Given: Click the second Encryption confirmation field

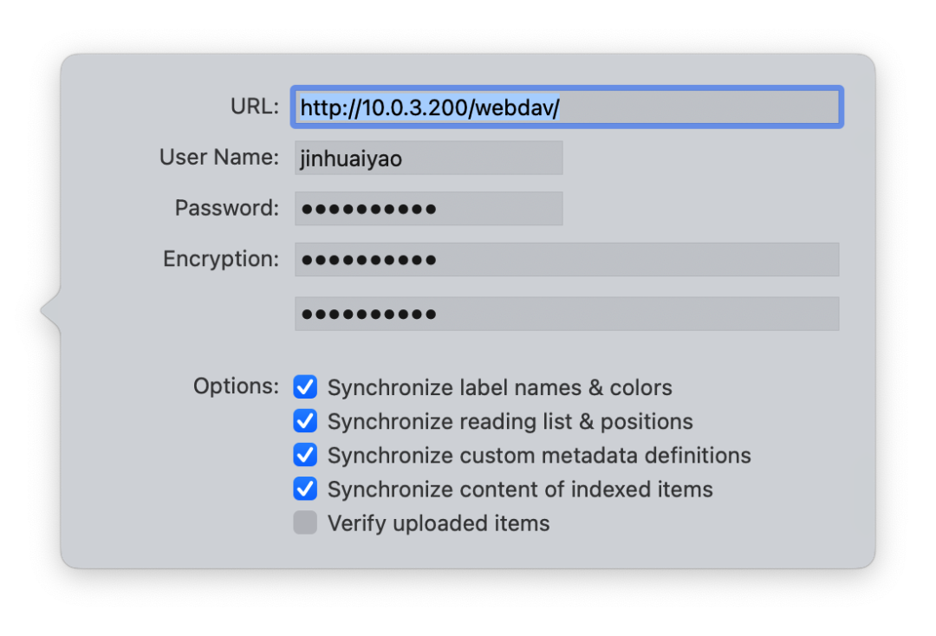Looking at the screenshot, I should point(567,314).
